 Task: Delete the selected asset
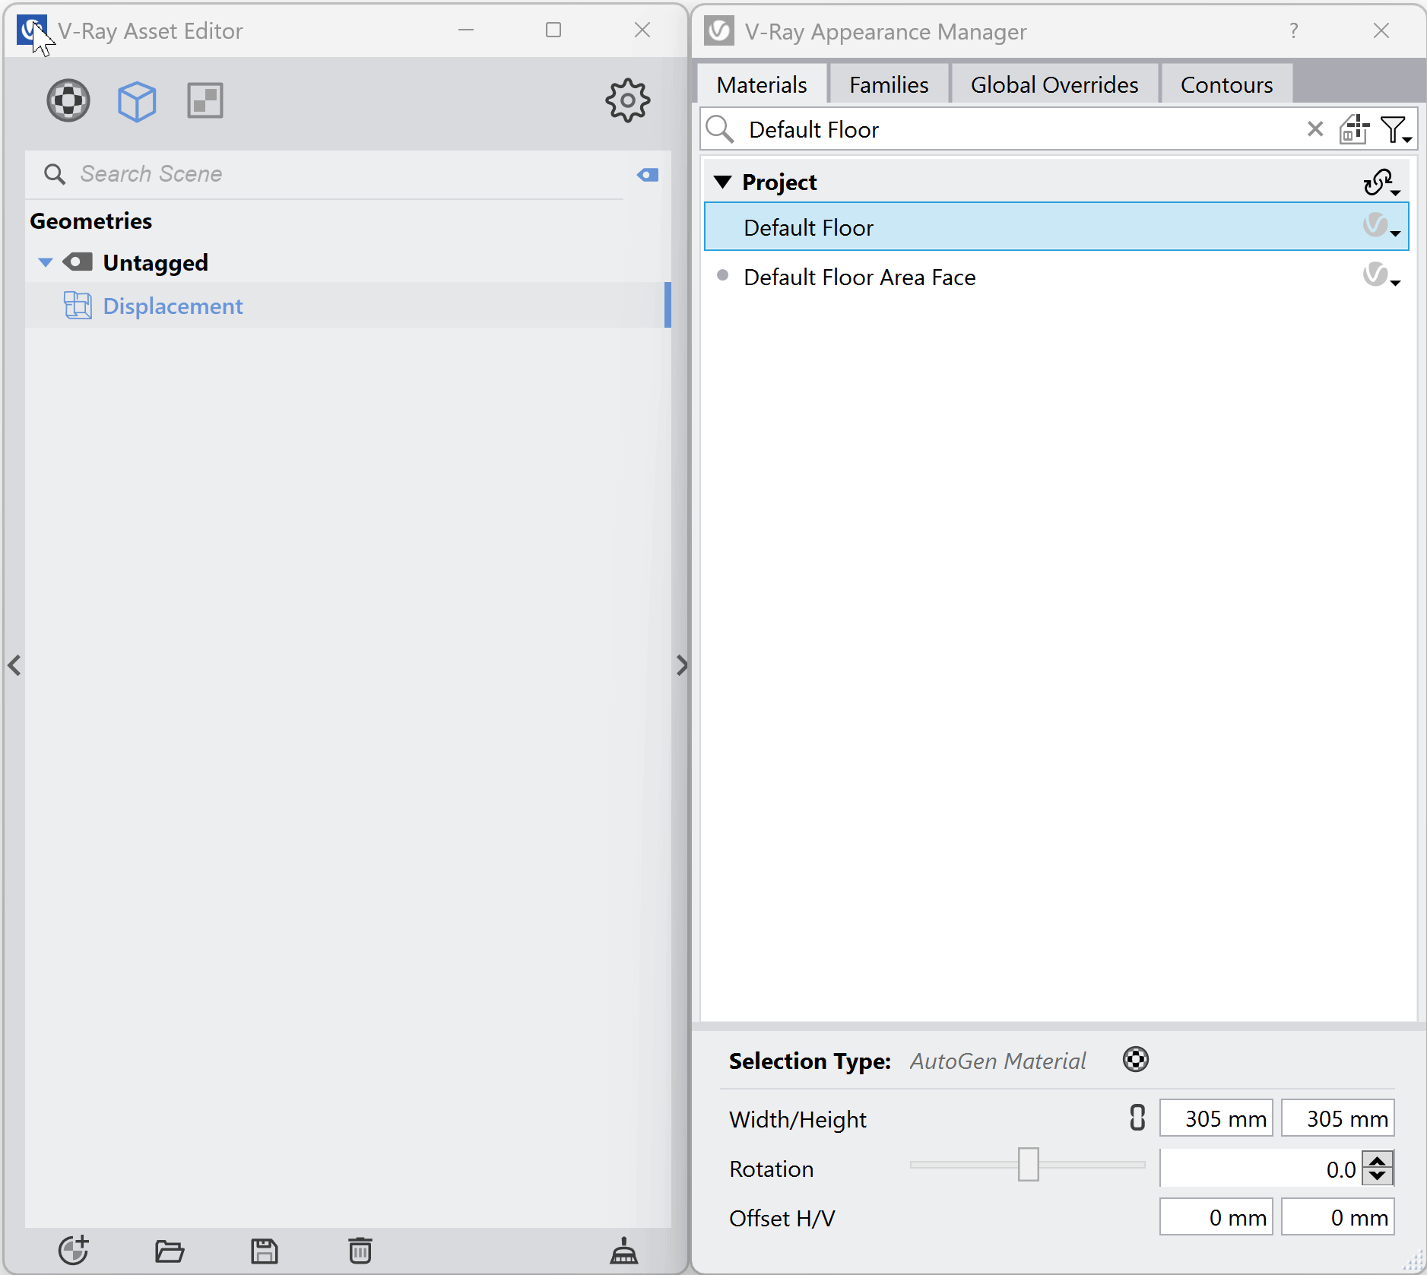coord(360,1250)
